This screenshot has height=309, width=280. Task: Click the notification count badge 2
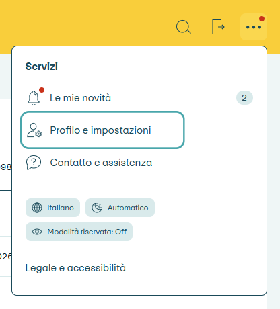pos(244,98)
